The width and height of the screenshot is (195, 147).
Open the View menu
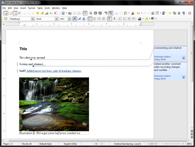[16, 8]
